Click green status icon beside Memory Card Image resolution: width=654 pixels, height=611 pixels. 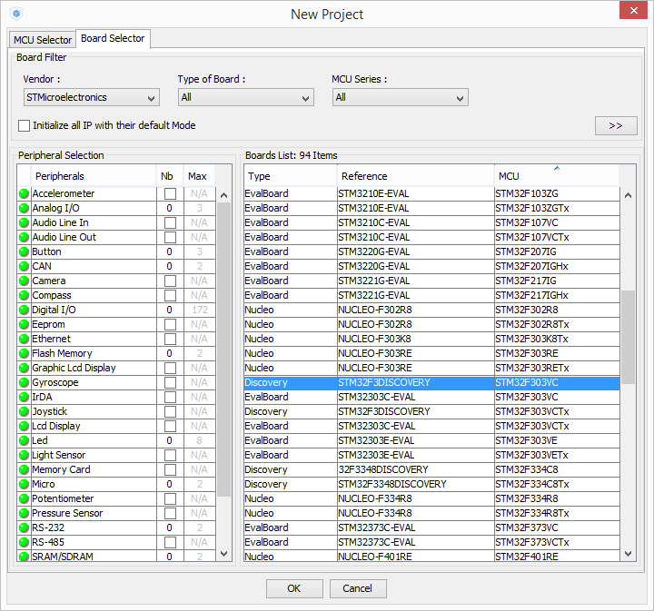25,469
